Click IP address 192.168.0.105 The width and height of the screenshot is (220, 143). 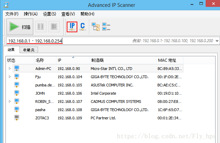coord(70,85)
